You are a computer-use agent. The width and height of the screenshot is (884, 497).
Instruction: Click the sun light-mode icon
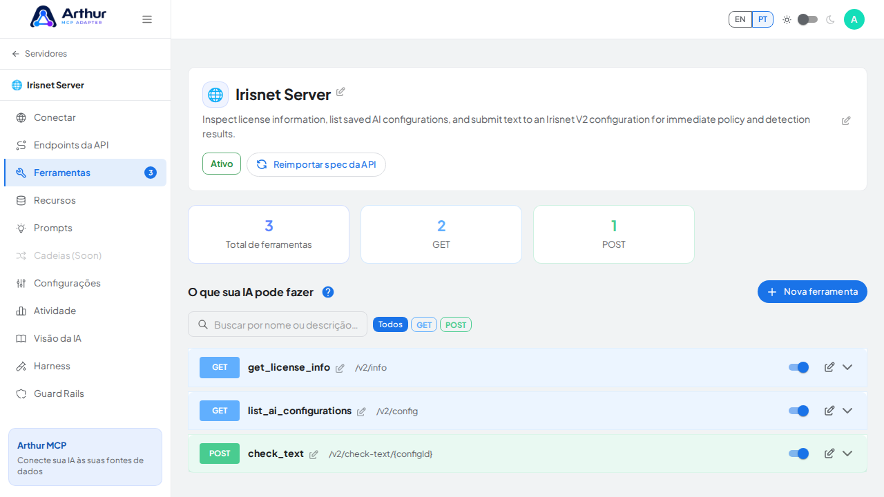(787, 19)
